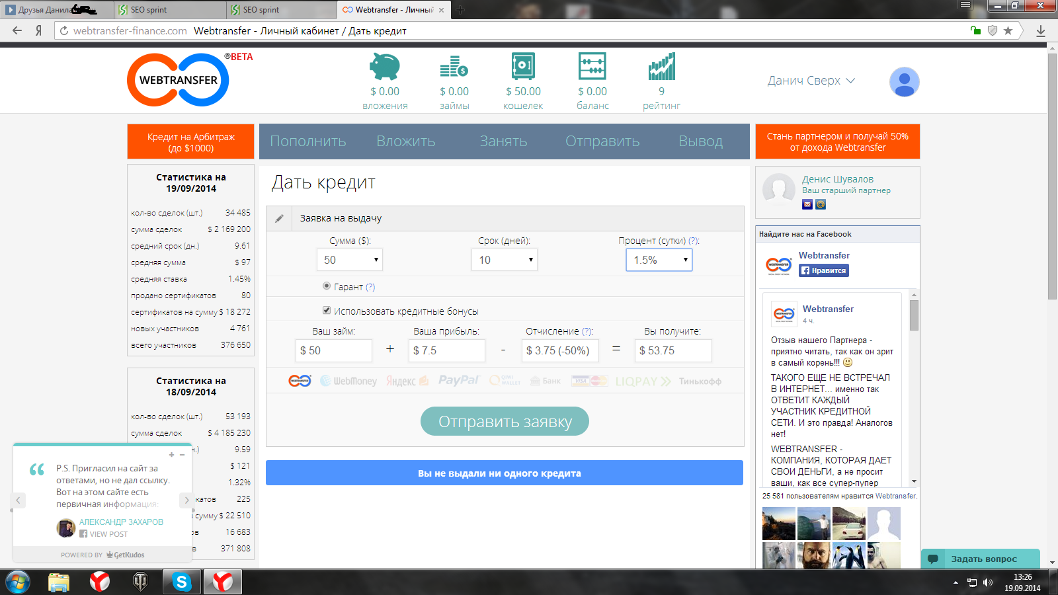This screenshot has width=1058, height=595.
Task: Click the taskbar volume icon
Action: (x=987, y=582)
